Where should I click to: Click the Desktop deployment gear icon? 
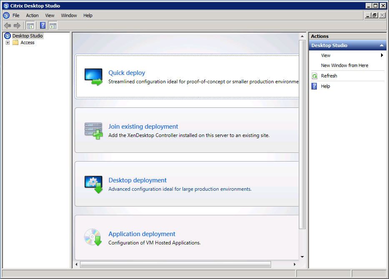click(x=93, y=184)
